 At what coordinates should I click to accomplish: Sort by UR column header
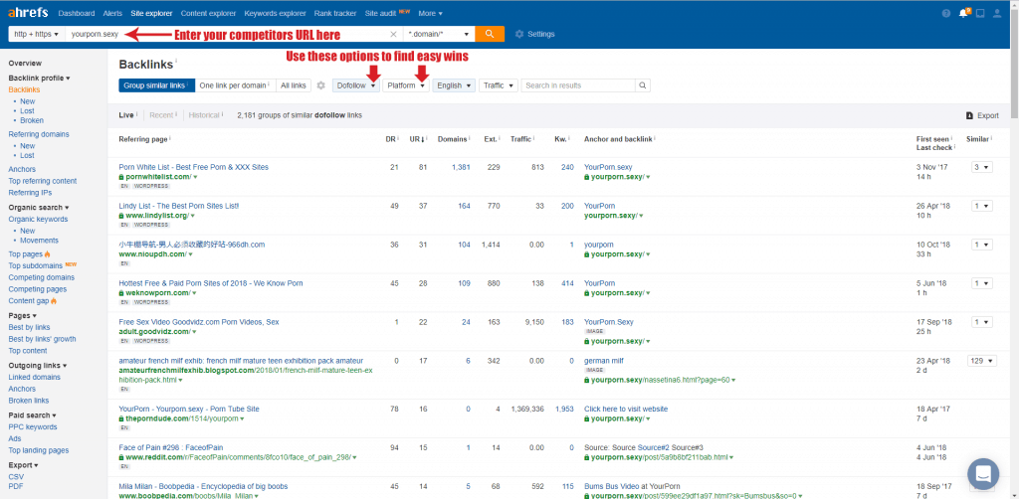point(417,139)
